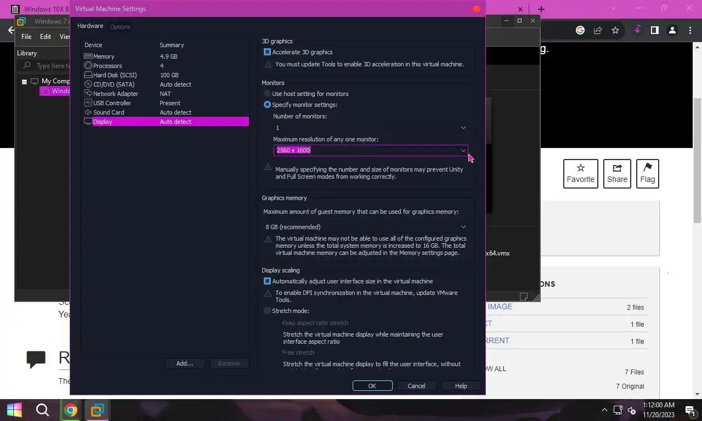The image size is (702, 421).
Task: Open the notification center icon
Action: [690, 410]
